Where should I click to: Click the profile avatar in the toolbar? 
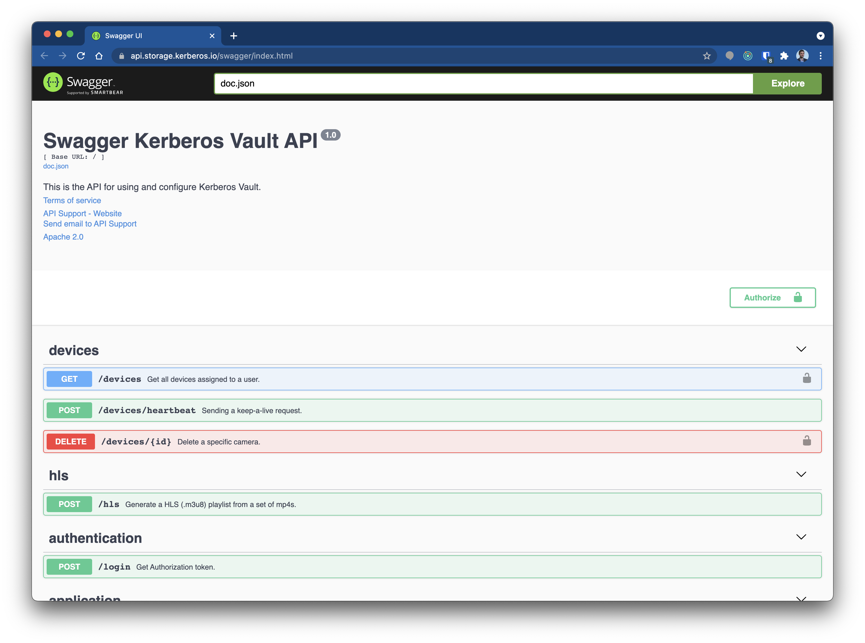click(x=802, y=56)
